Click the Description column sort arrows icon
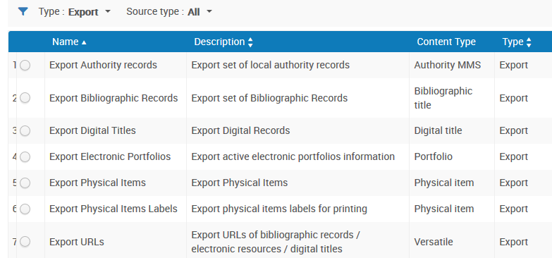552x258 pixels. tap(250, 42)
